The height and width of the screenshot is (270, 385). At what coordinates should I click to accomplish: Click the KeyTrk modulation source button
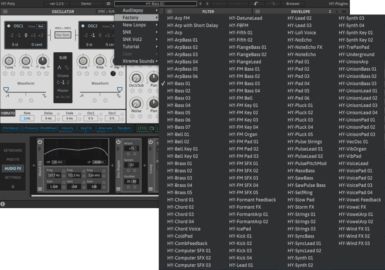(86, 128)
